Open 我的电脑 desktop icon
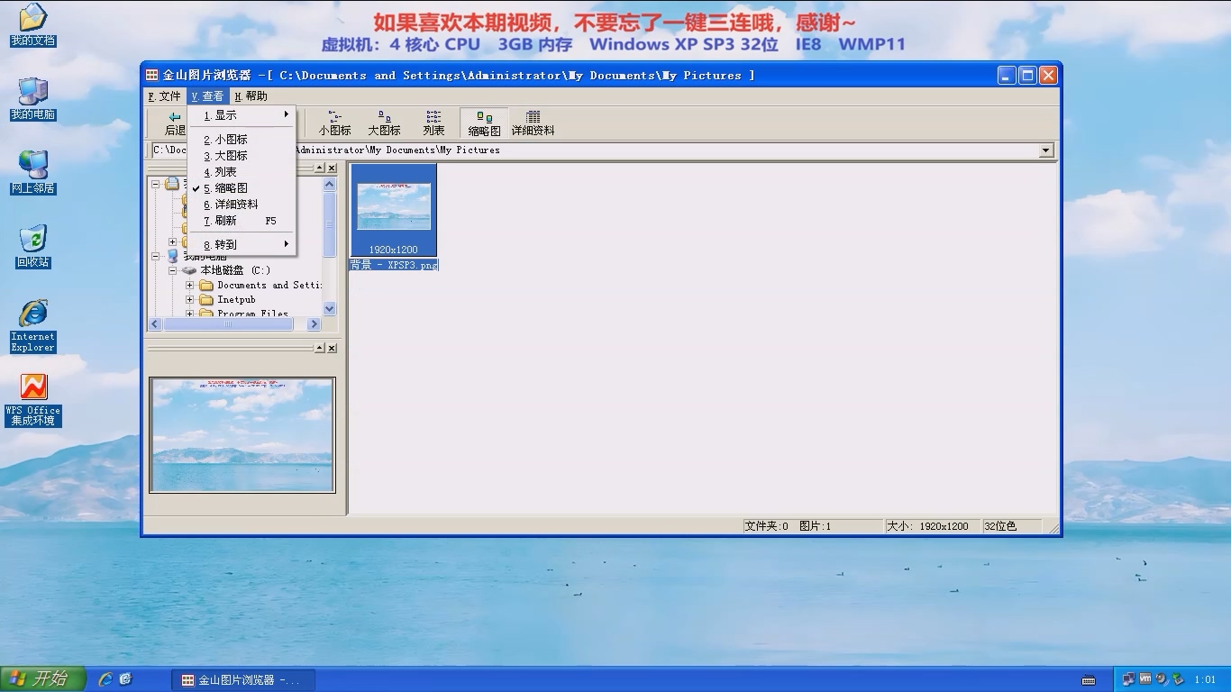The image size is (1231, 692). (33, 99)
